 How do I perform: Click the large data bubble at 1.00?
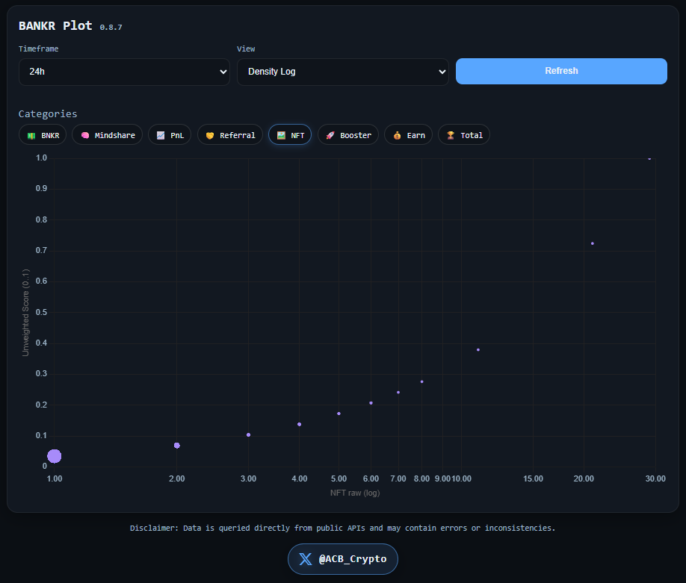pyautogui.click(x=55, y=456)
